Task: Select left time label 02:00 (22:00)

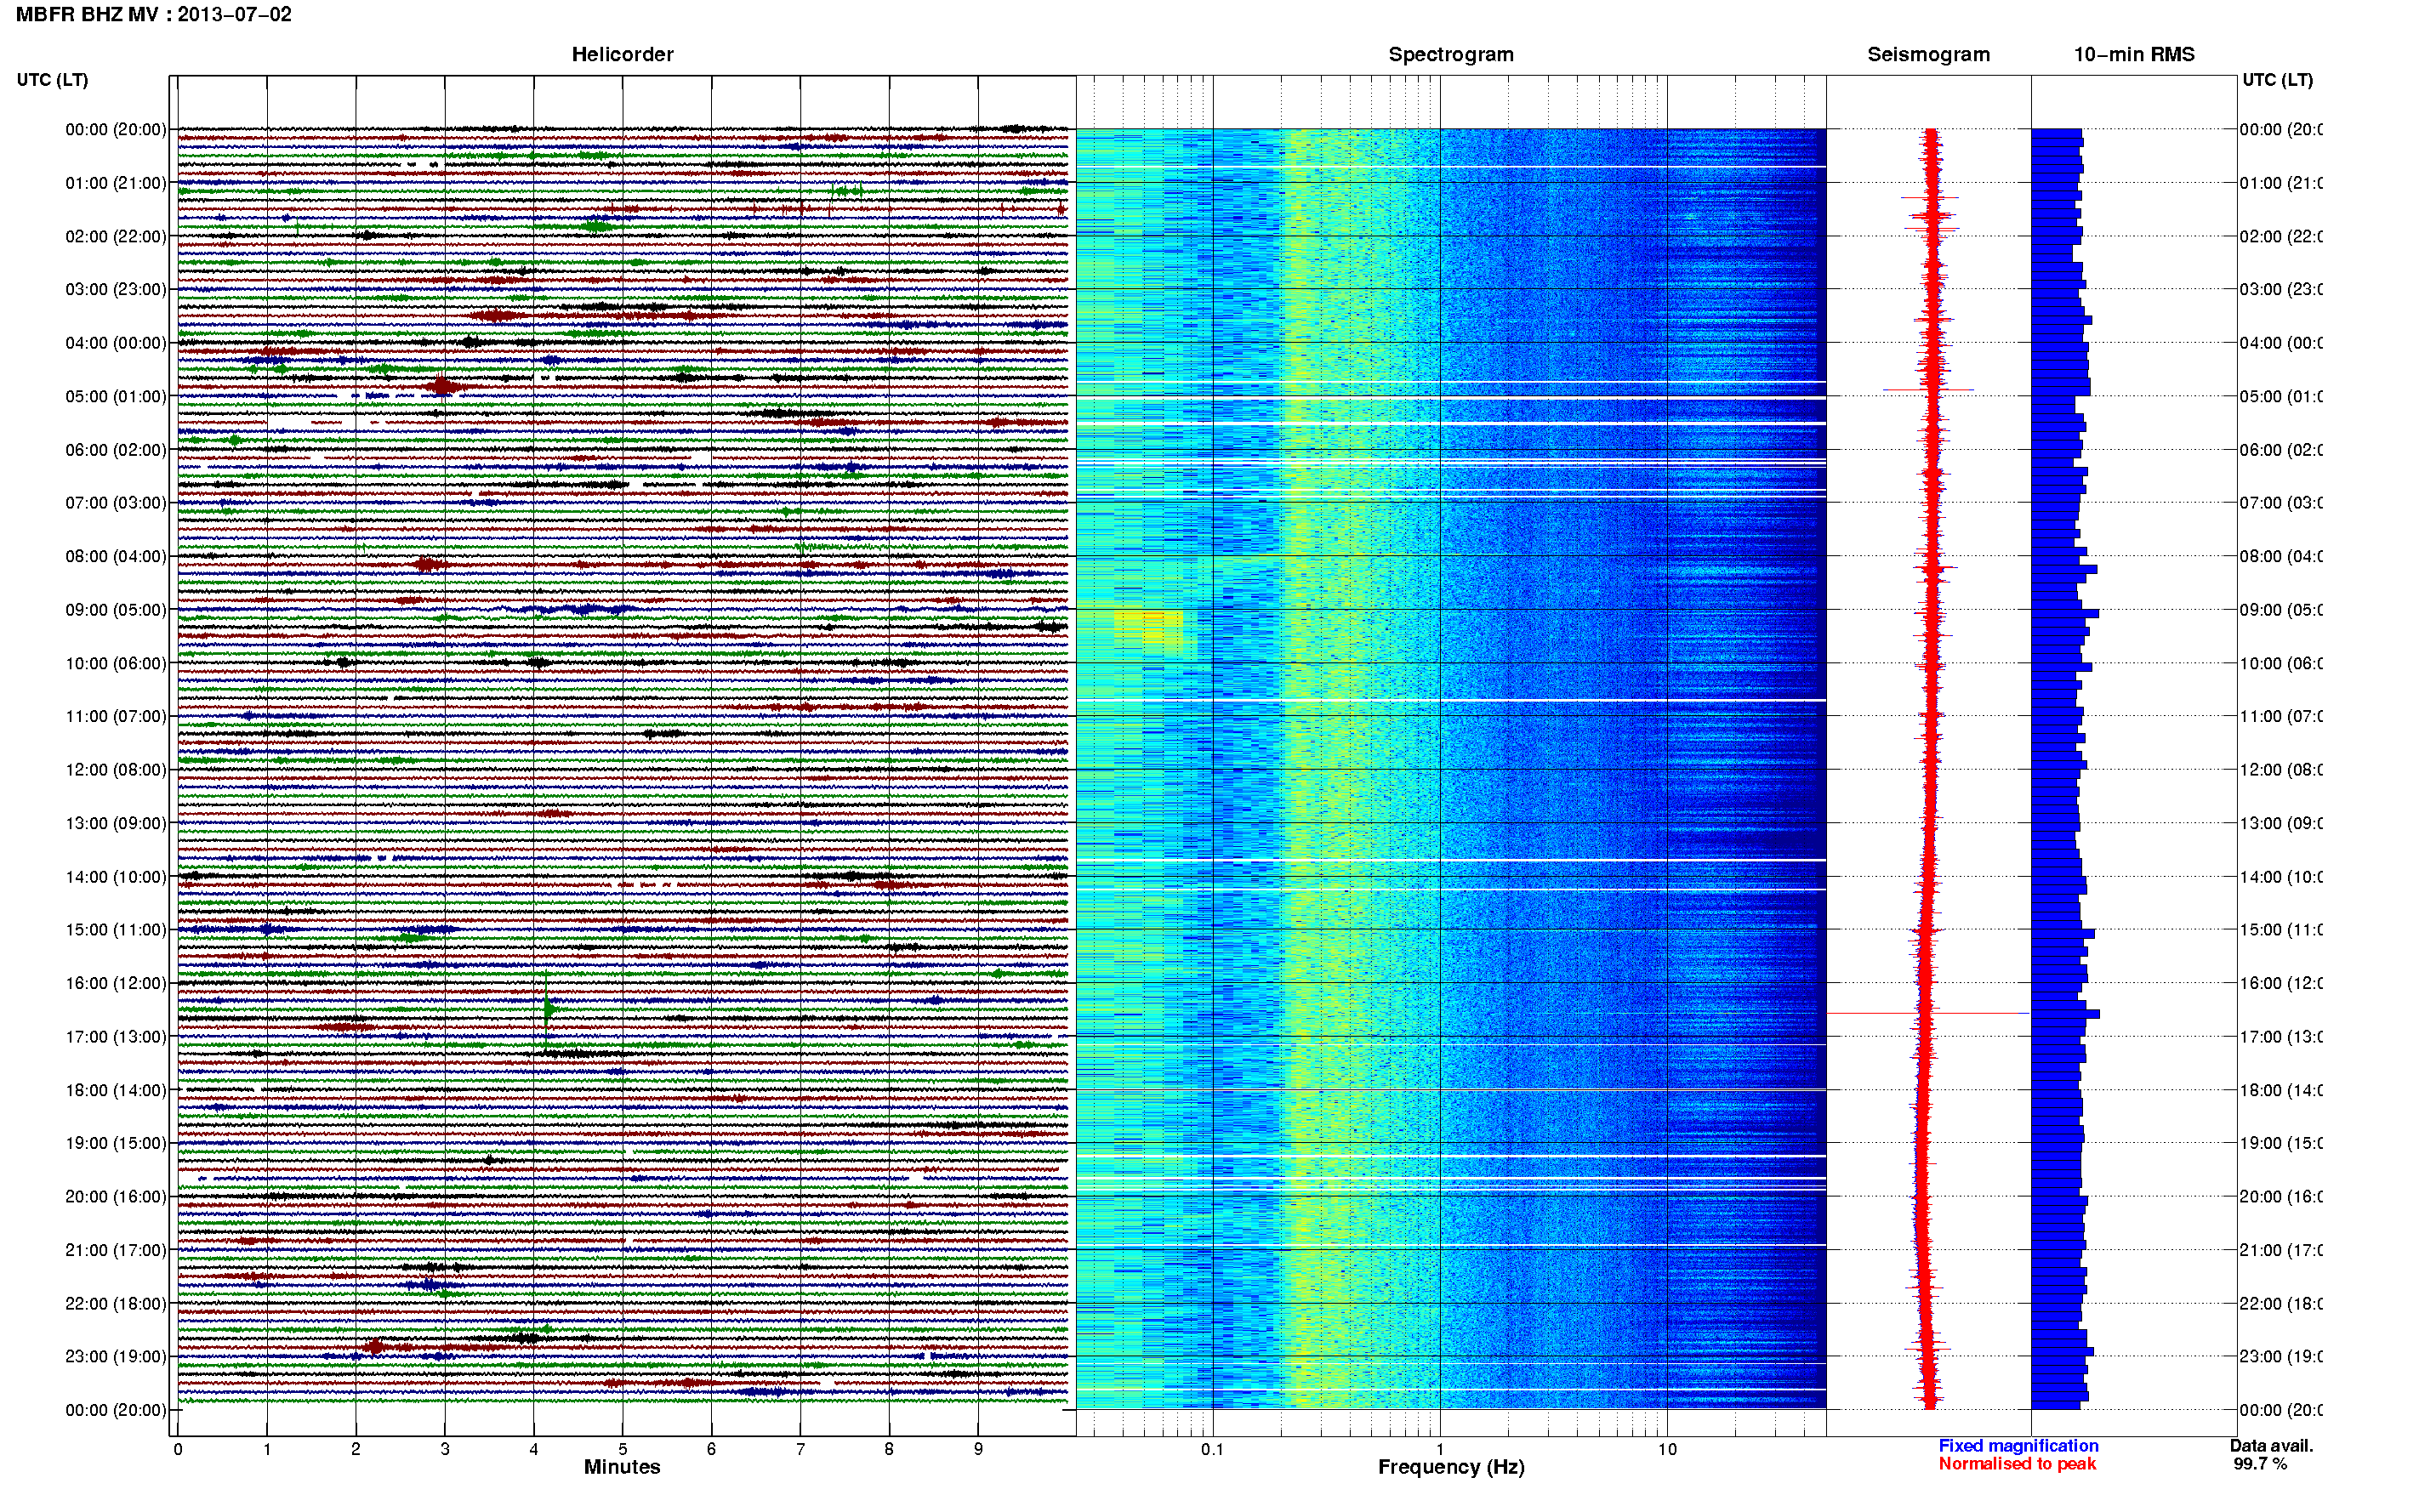Action: click(116, 236)
